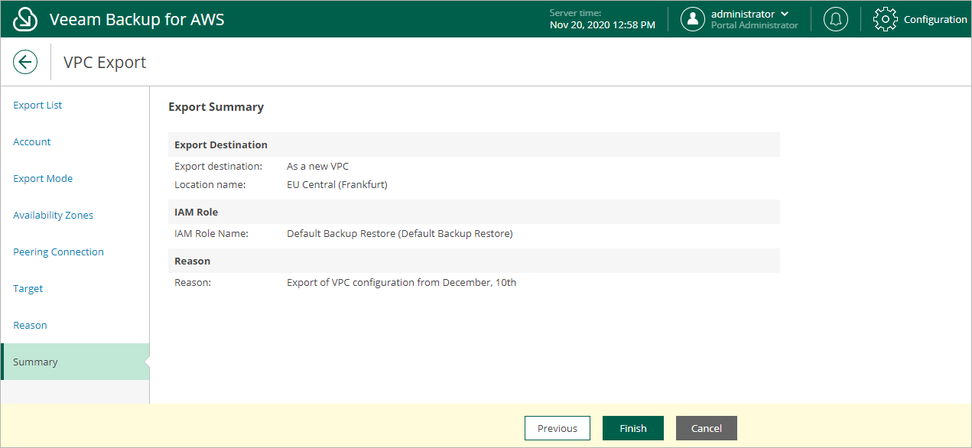Click the Cancel button
This screenshot has width=972, height=448.
(707, 428)
